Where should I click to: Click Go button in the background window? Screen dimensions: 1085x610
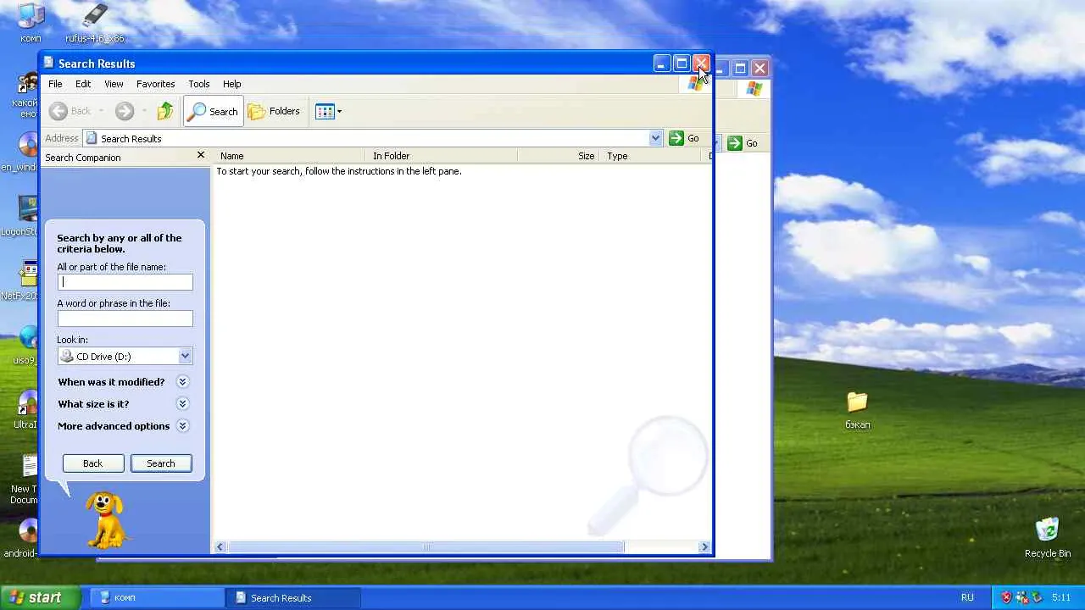(x=743, y=143)
